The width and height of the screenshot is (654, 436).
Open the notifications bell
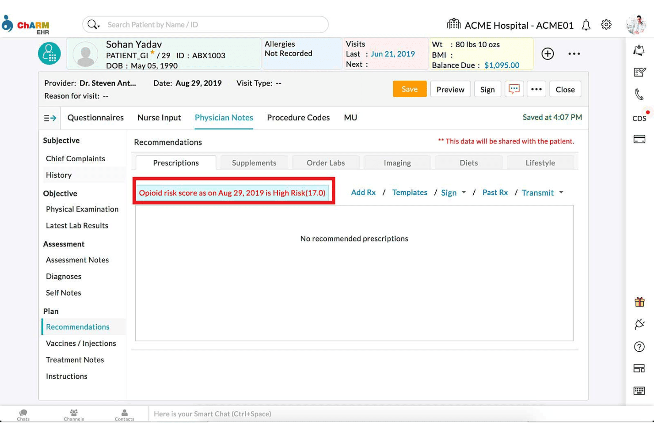pyautogui.click(x=586, y=25)
